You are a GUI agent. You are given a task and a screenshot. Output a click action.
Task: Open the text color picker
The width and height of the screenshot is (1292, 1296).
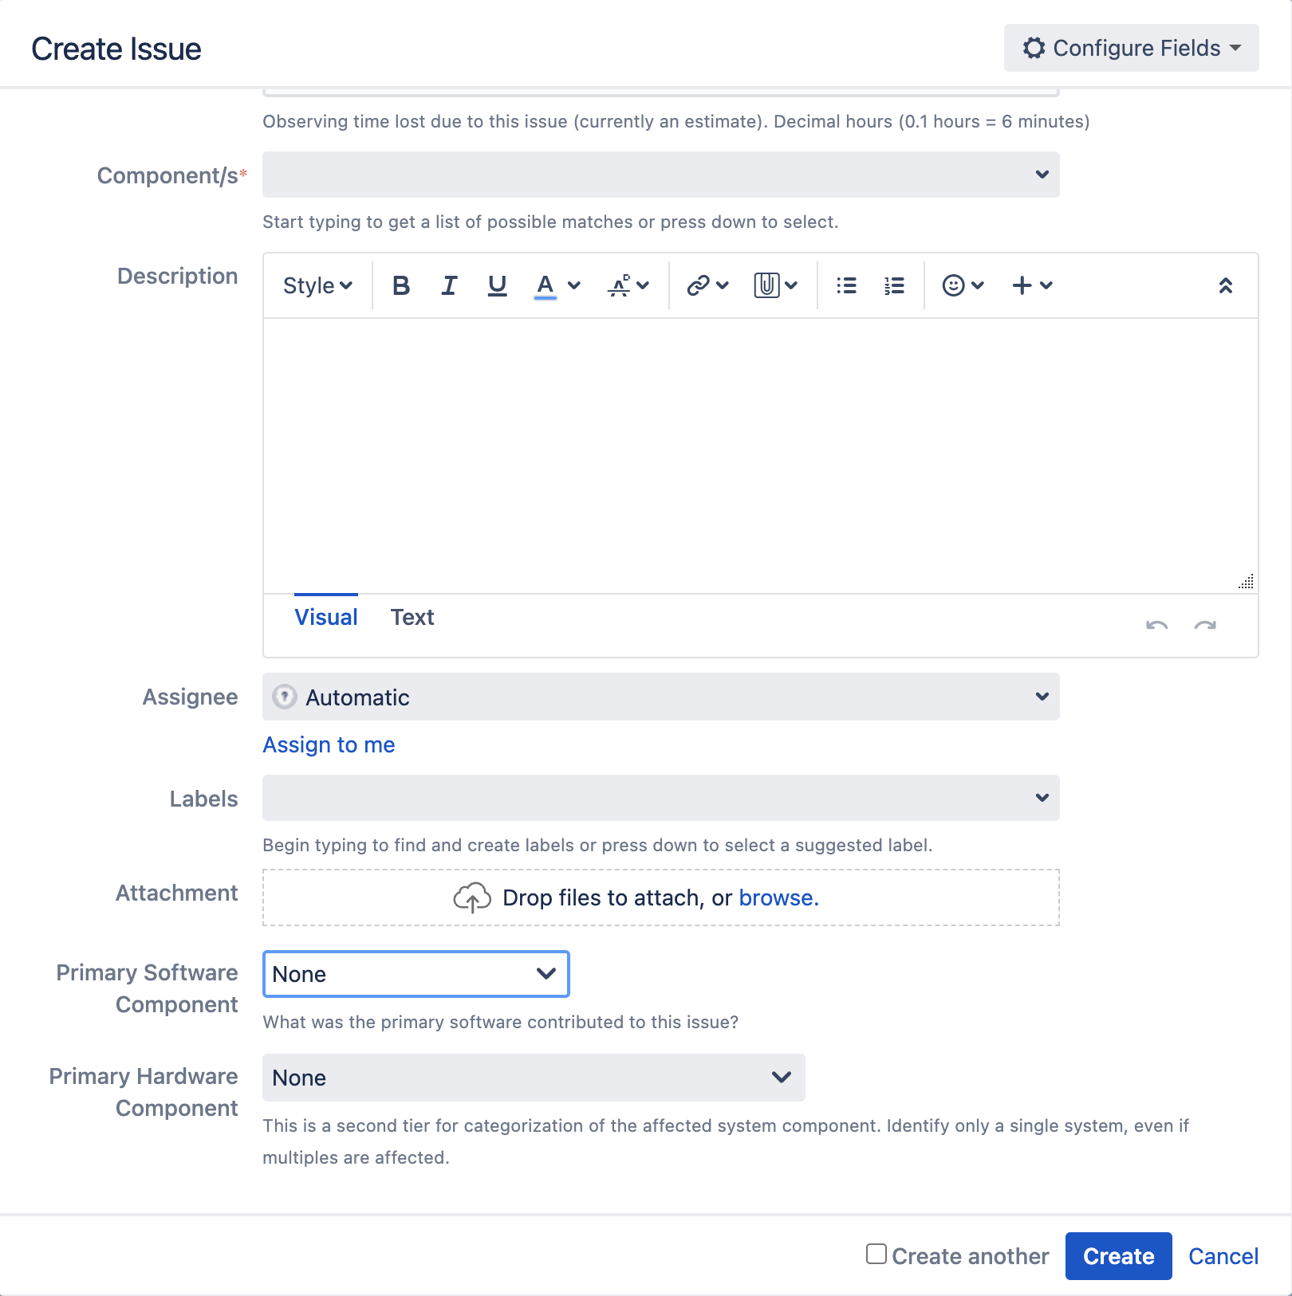544,285
